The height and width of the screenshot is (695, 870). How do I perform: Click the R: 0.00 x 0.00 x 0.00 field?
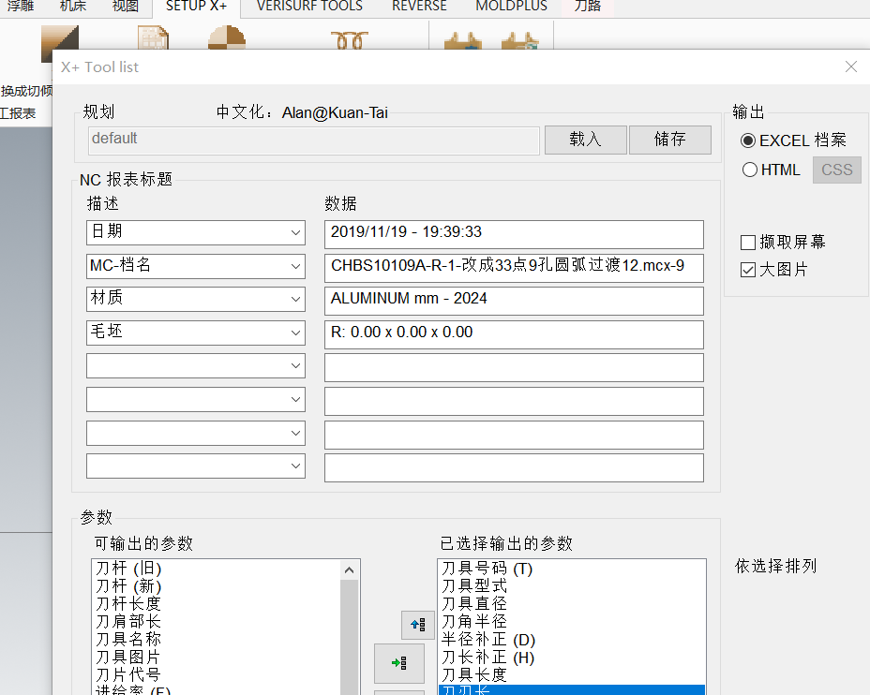[514, 334]
